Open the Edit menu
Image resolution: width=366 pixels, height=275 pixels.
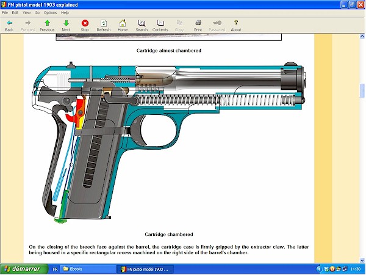click(x=15, y=13)
